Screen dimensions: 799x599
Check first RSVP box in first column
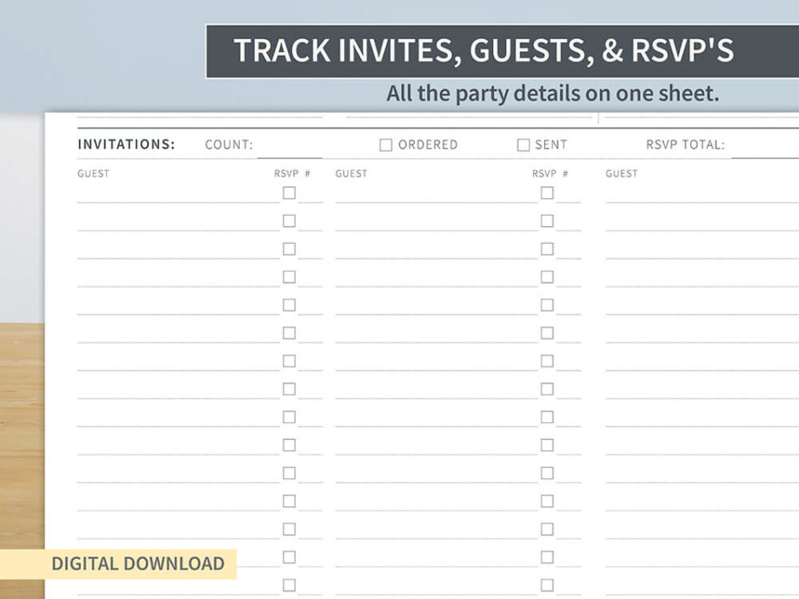tap(289, 193)
